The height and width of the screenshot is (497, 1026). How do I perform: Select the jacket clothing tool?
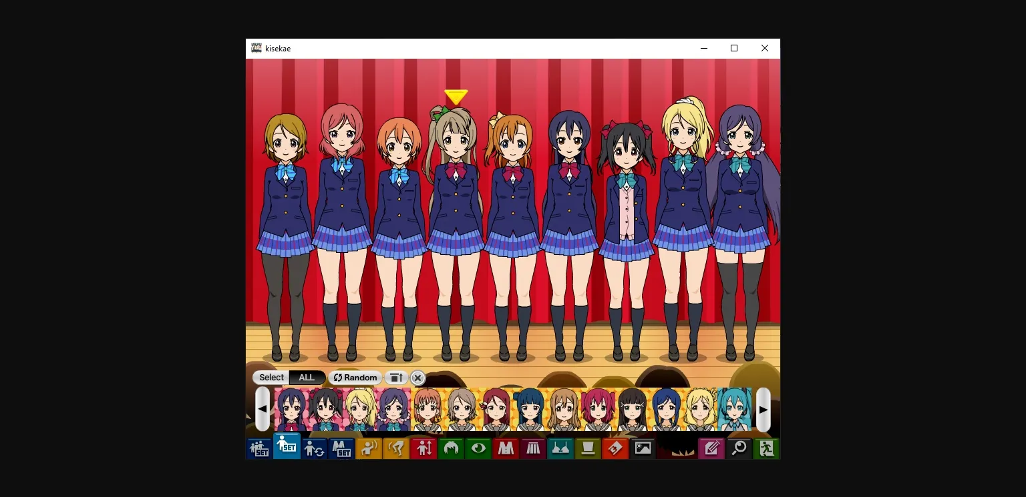click(506, 448)
